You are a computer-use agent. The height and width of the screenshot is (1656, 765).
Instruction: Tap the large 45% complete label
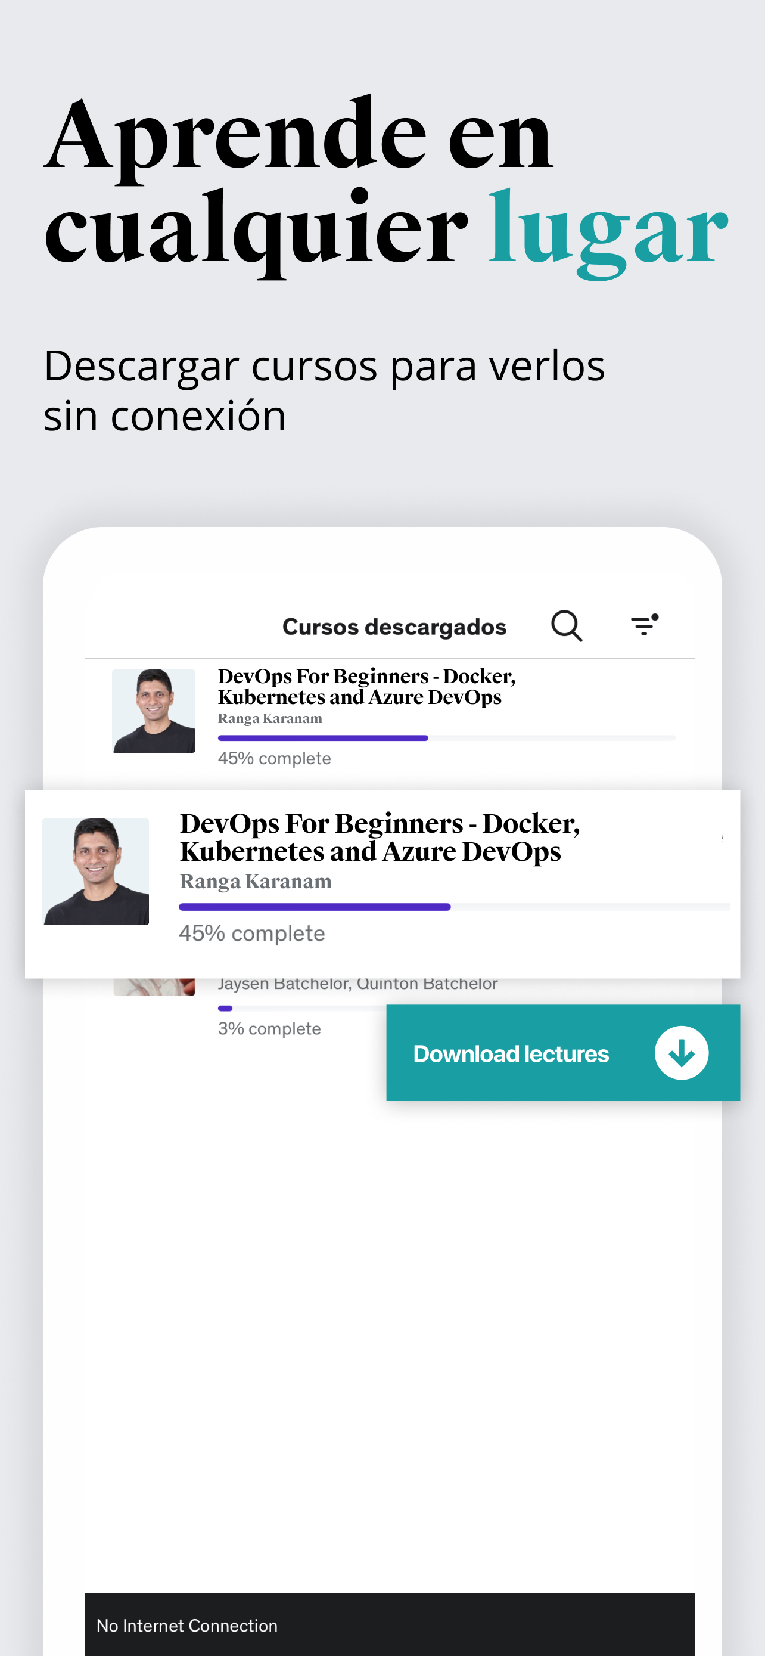(x=252, y=933)
